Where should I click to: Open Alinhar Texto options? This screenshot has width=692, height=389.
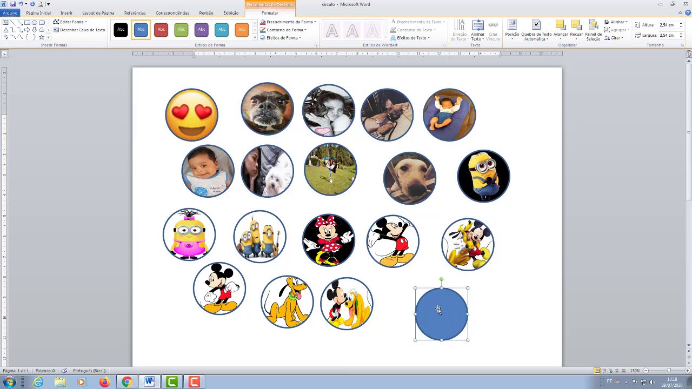(x=477, y=30)
